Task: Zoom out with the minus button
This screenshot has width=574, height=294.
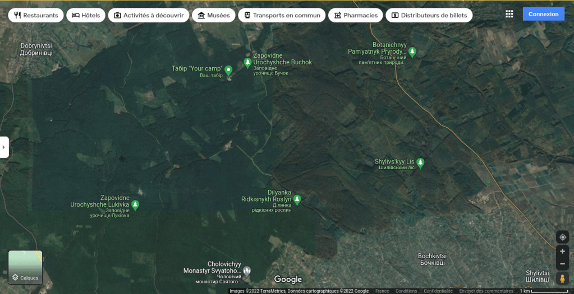Action: [562, 264]
